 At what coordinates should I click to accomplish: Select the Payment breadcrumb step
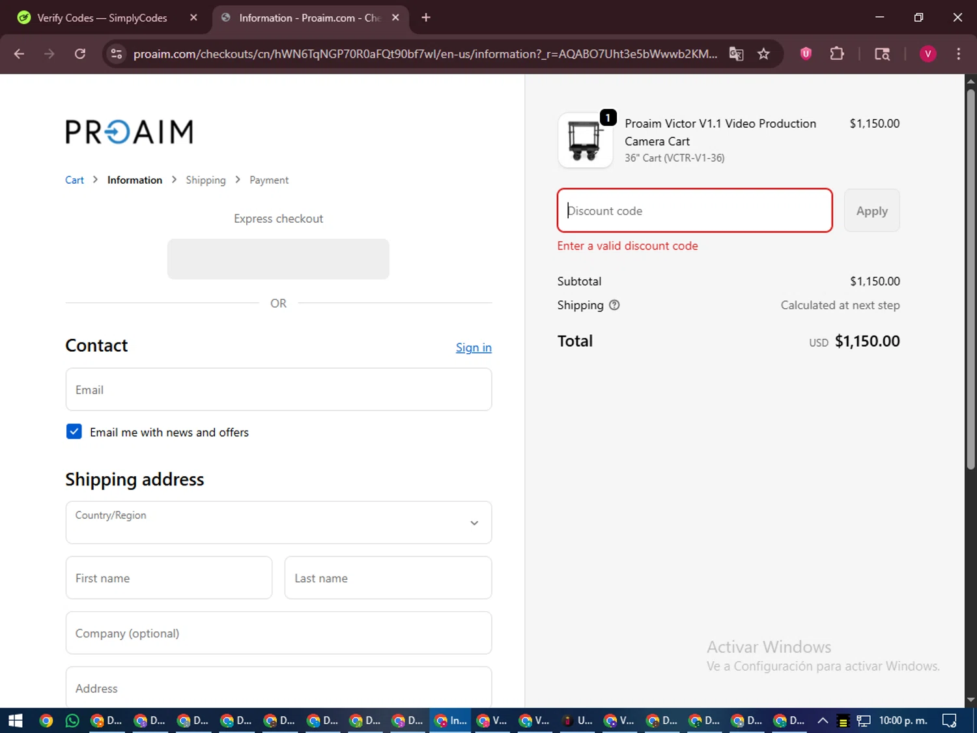point(269,180)
